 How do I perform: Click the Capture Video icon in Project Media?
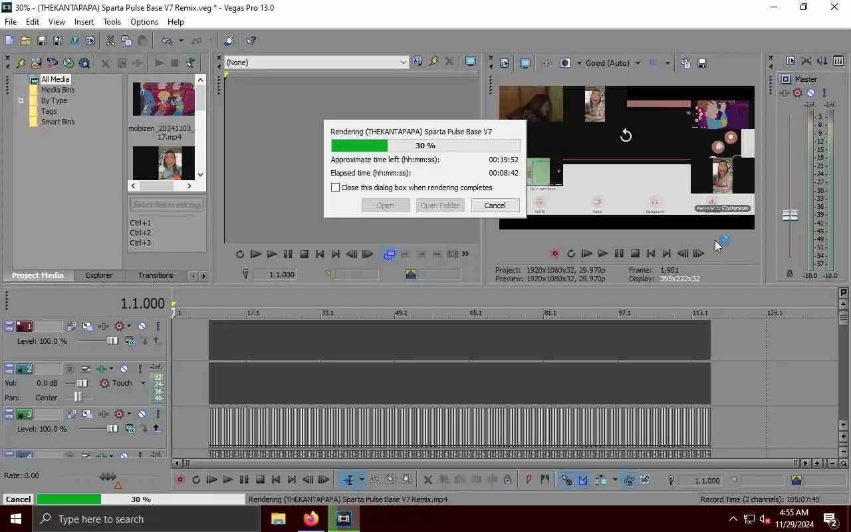click(x=37, y=63)
